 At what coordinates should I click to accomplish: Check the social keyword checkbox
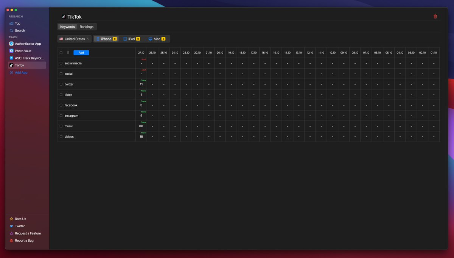[x=61, y=74]
